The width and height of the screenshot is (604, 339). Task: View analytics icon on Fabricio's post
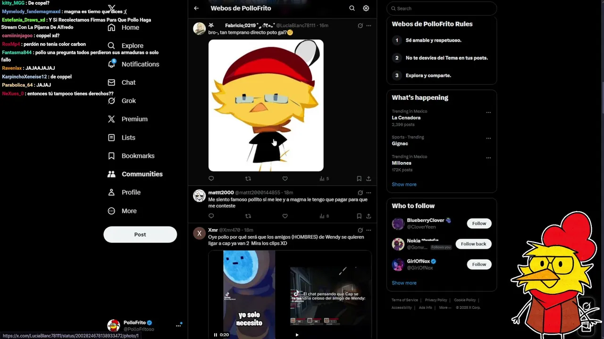(x=324, y=178)
